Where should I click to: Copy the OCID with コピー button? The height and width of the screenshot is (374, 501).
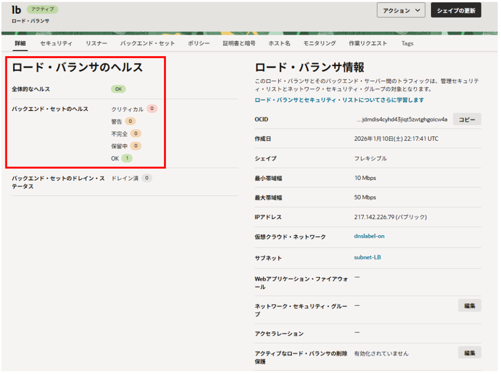click(x=466, y=119)
